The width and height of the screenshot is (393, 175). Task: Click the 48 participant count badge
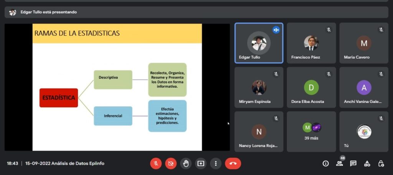coord(342,158)
